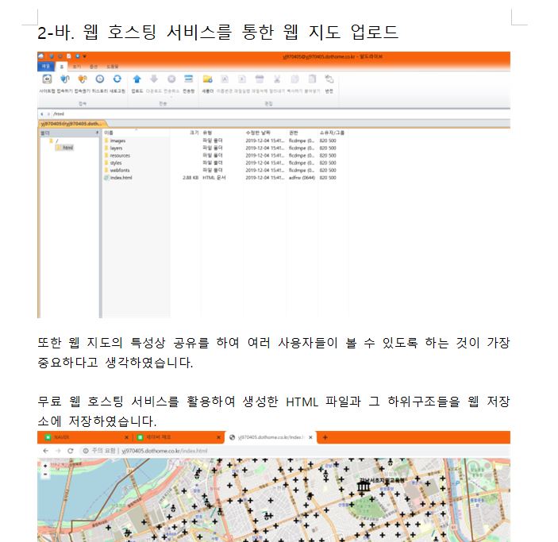This screenshot has width=558, height=542.
Task: Click the back arrow beside the /html path
Action: point(42,114)
